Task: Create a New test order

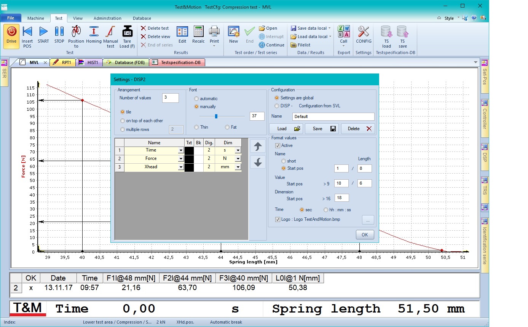Action: pyautogui.click(x=233, y=35)
